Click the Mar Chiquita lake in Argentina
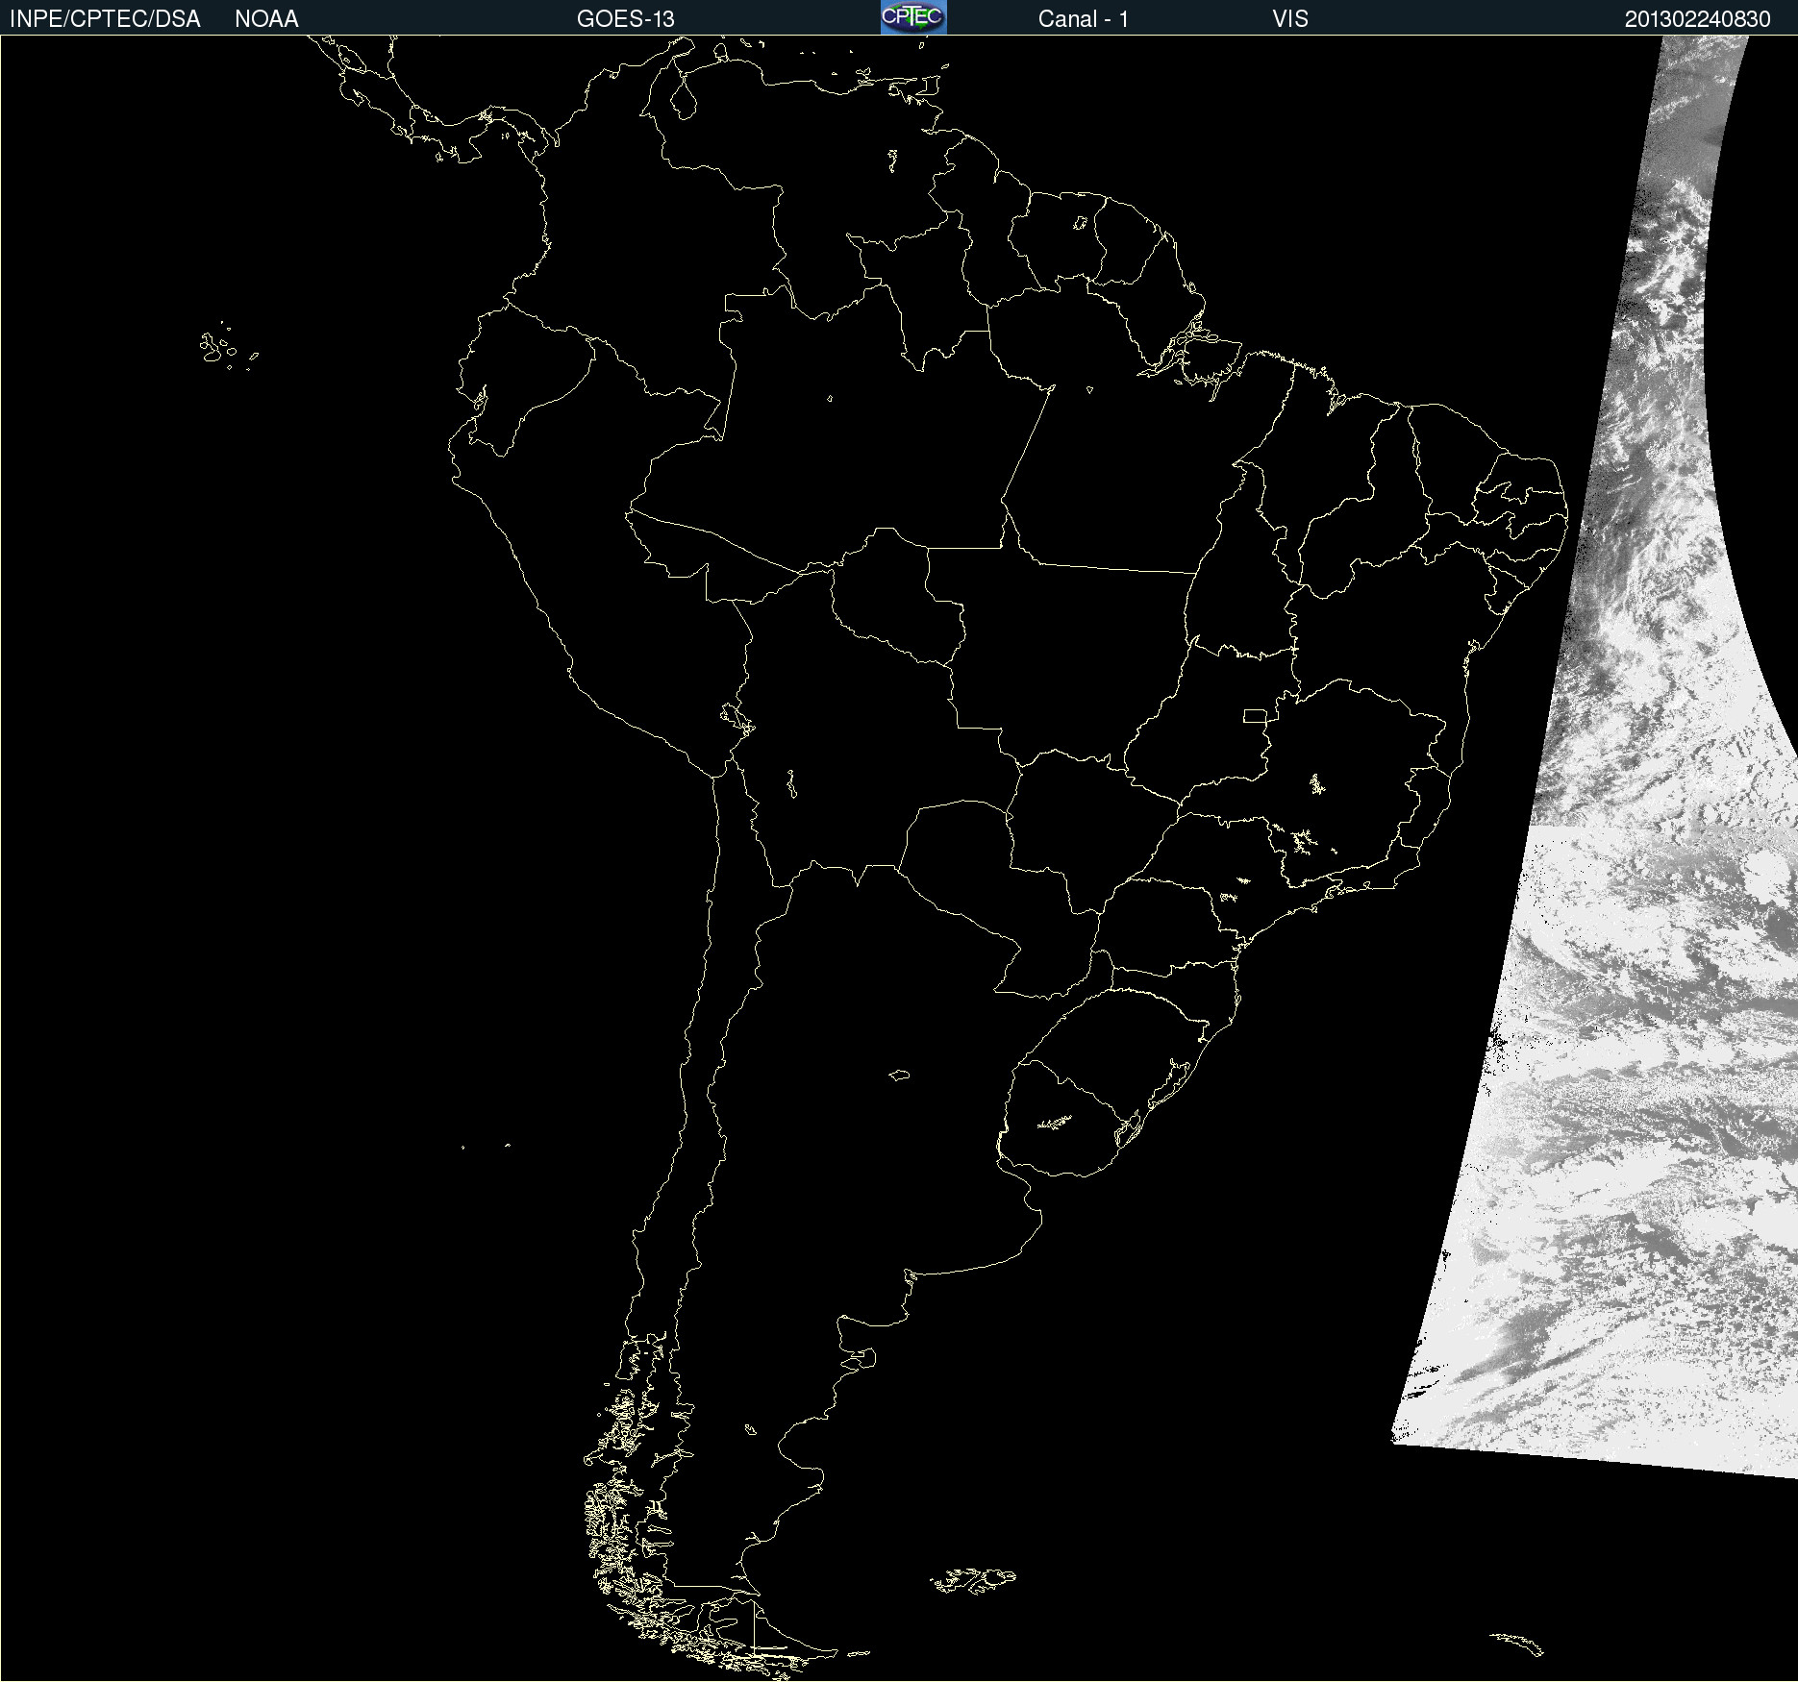Viewport: 1798px width, 1682px height. pyautogui.click(x=899, y=1075)
